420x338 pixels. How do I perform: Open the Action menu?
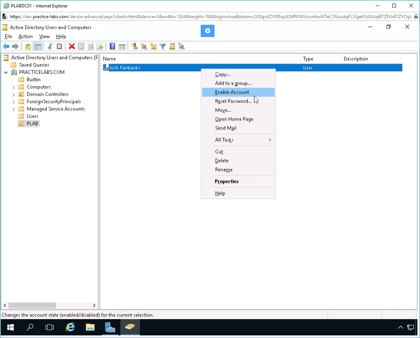26,37
